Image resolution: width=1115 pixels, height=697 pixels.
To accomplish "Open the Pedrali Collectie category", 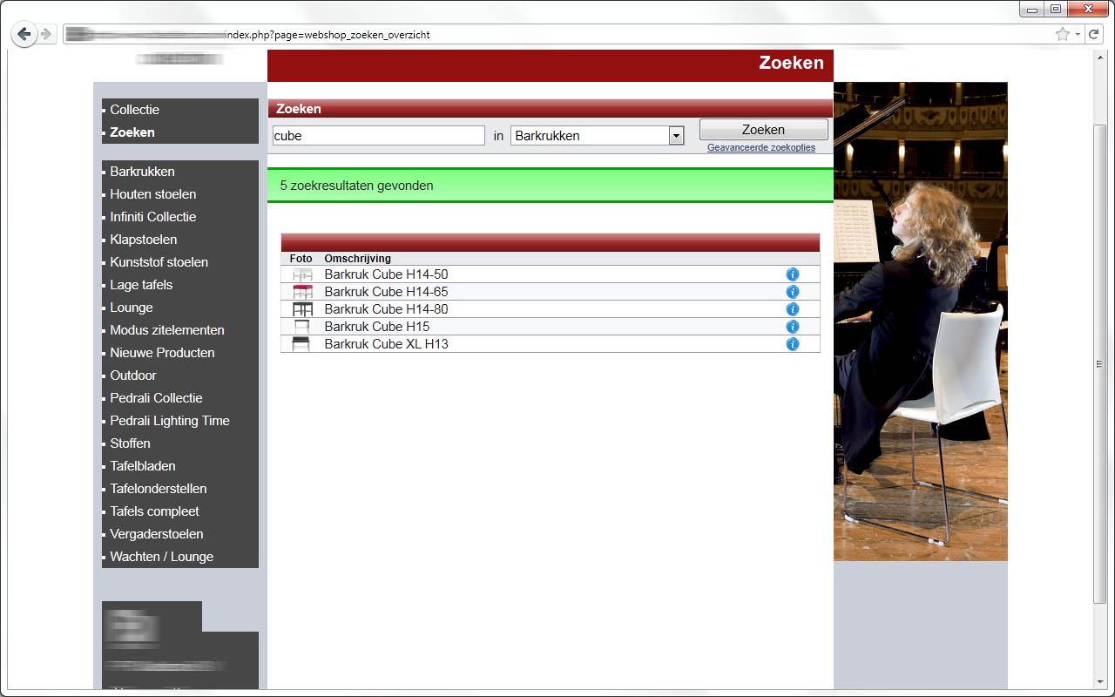I will (156, 398).
